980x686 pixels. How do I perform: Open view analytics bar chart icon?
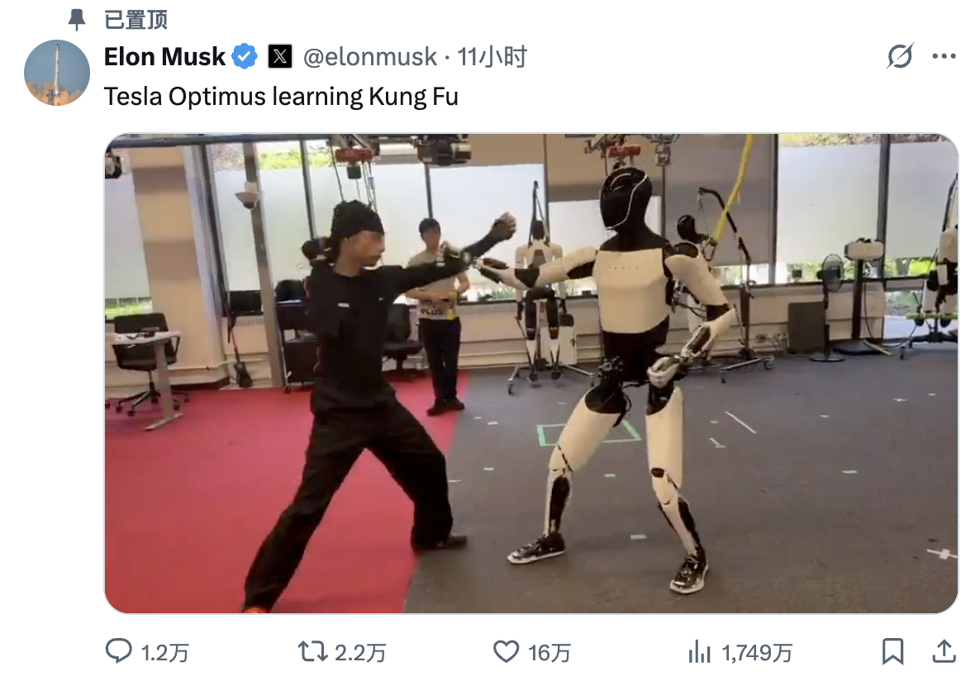click(x=699, y=651)
